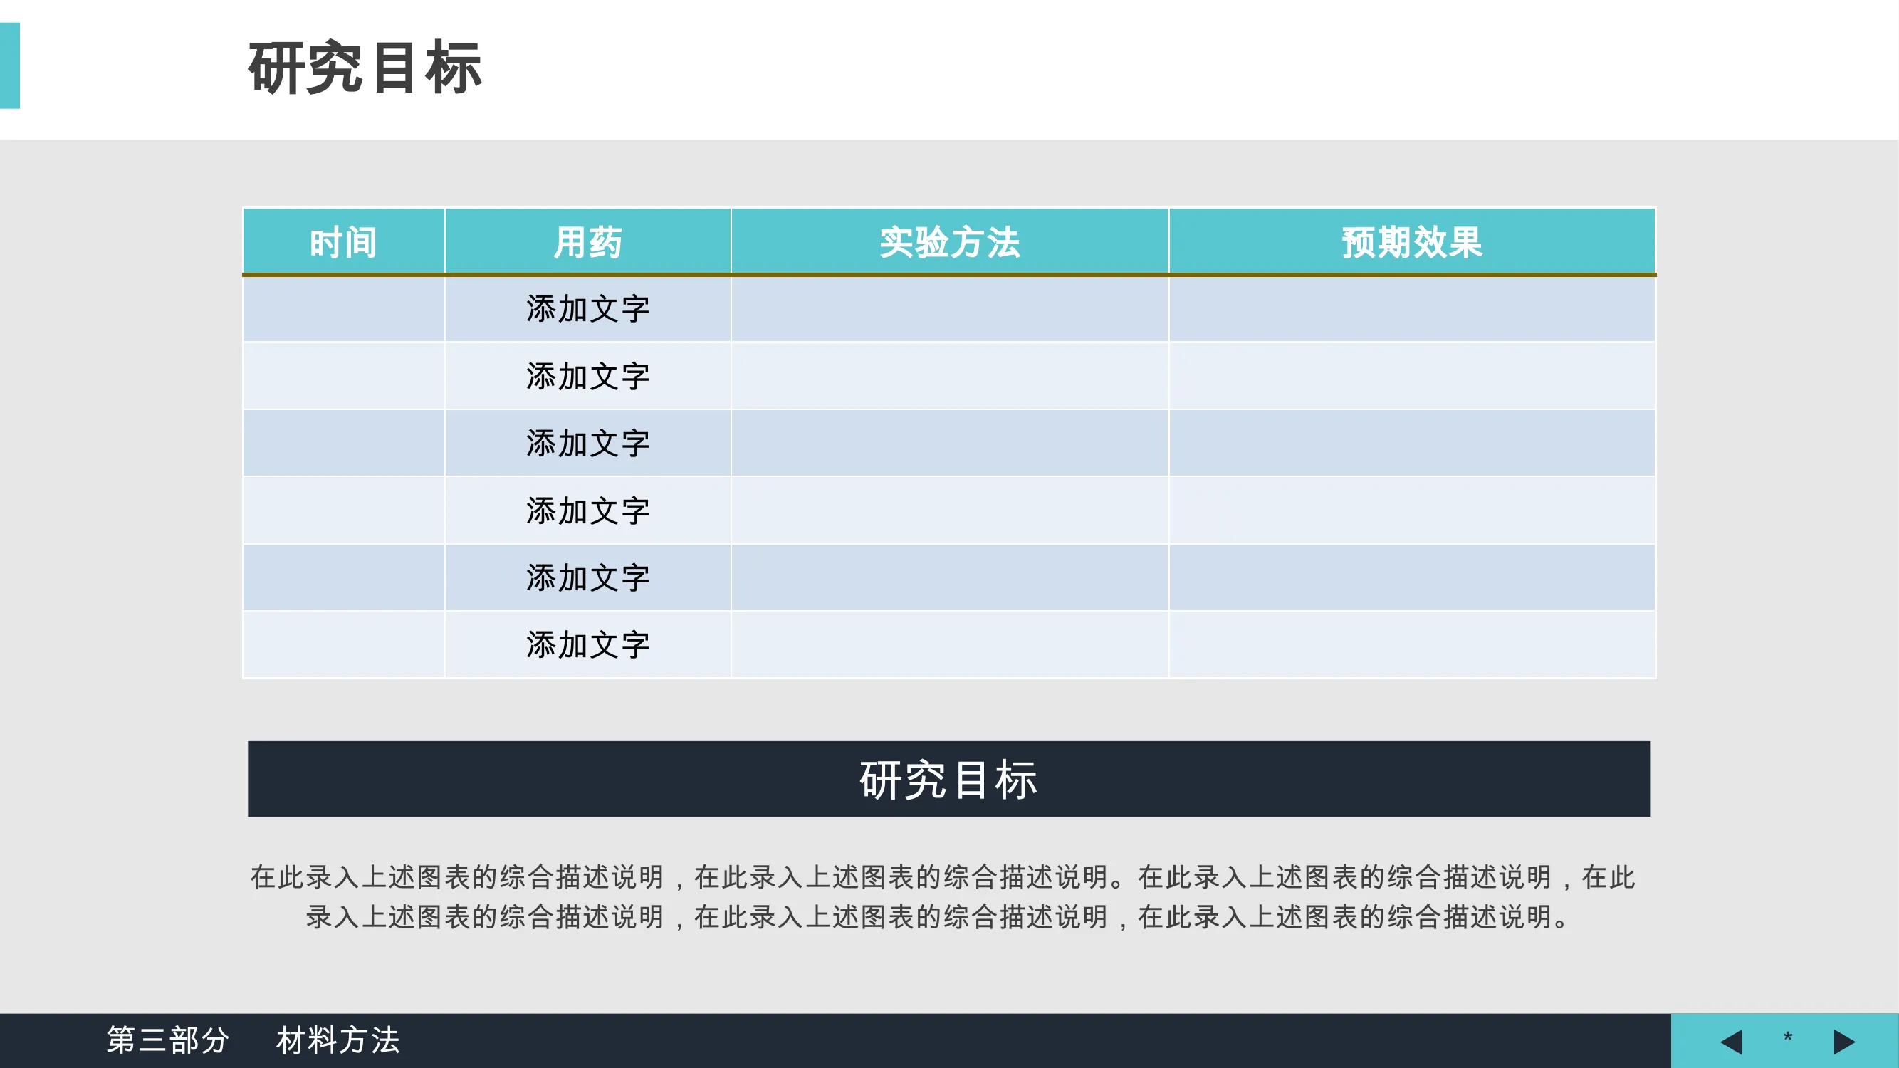Select the 用药 table header cell
The image size is (1899, 1068).
point(587,242)
